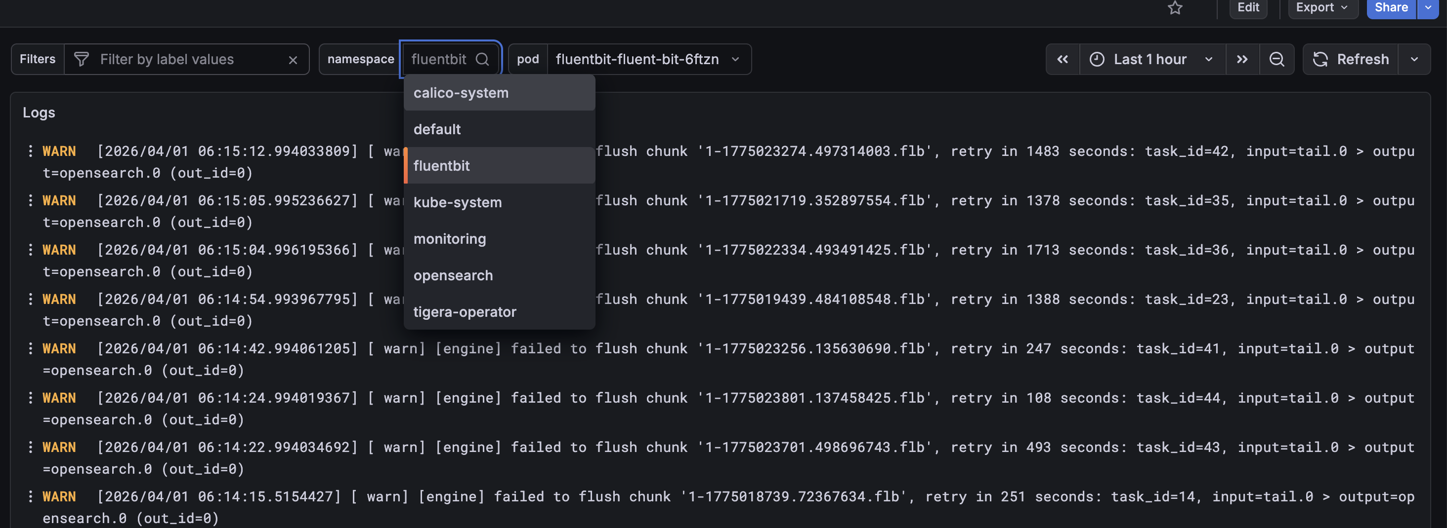Expand the pod selector dropdown

tap(735, 60)
